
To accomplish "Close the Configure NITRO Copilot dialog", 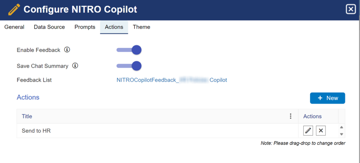I will point(351,9).
